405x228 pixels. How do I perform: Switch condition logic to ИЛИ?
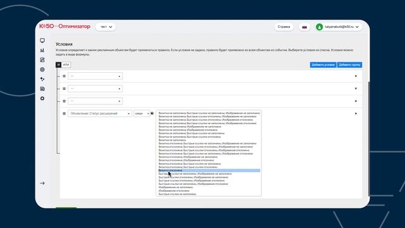[x=66, y=65]
